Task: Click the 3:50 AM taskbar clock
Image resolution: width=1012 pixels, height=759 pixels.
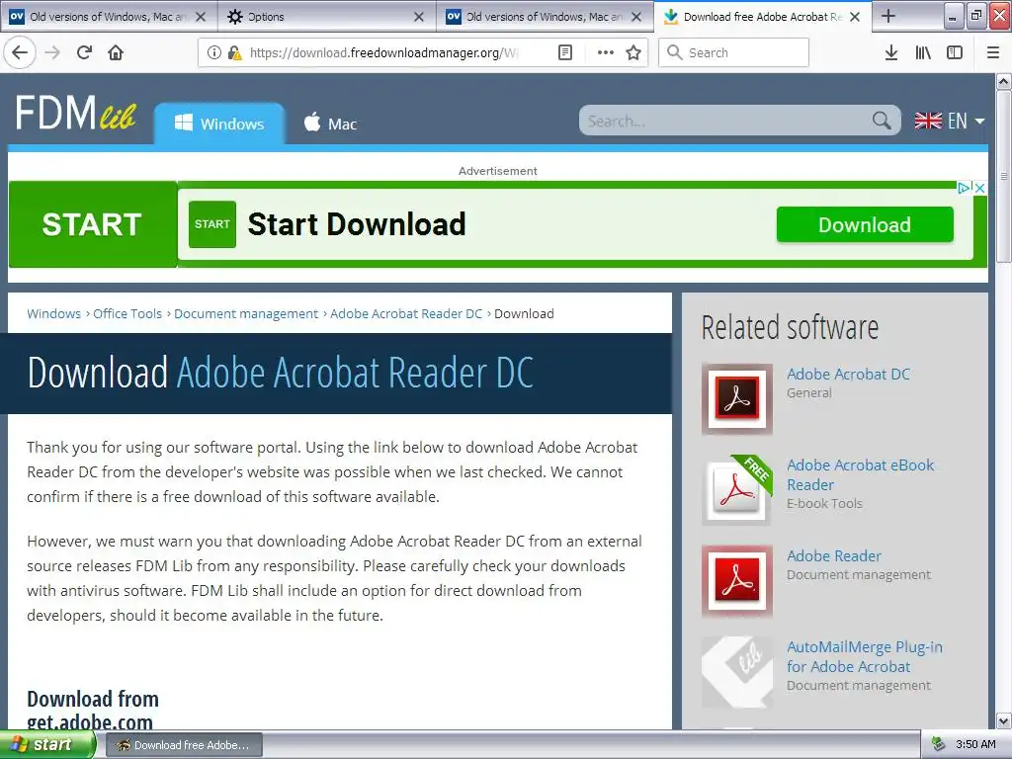Action: pos(975,744)
